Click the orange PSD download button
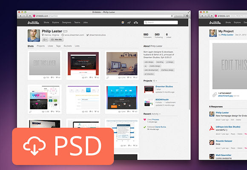 pos(63,146)
